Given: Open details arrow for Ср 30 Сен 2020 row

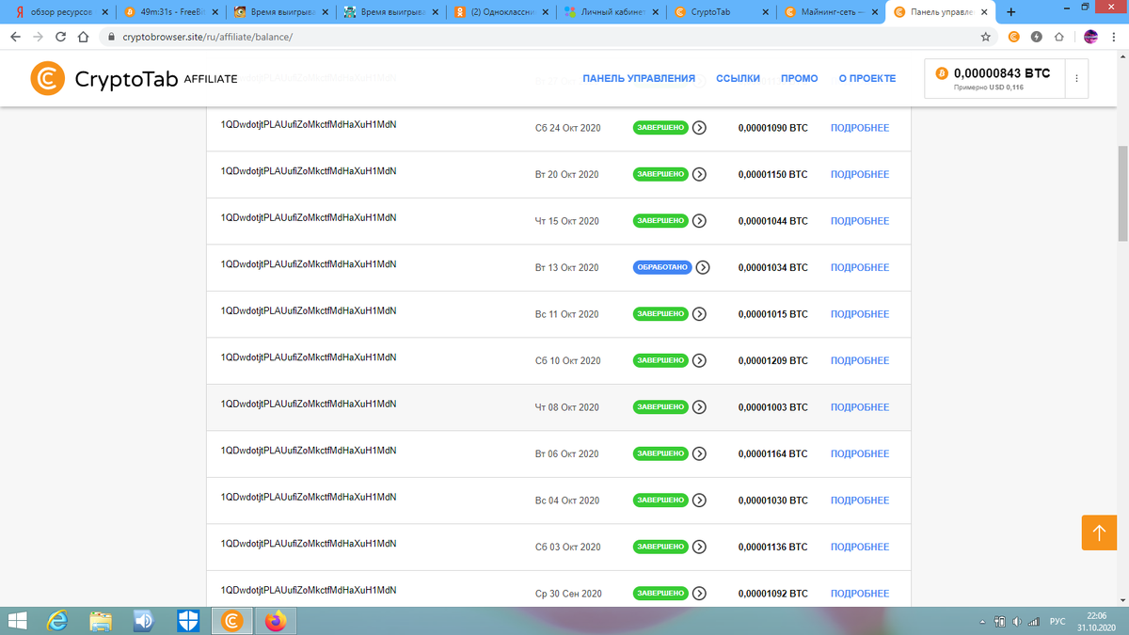Looking at the screenshot, I should click(x=699, y=594).
